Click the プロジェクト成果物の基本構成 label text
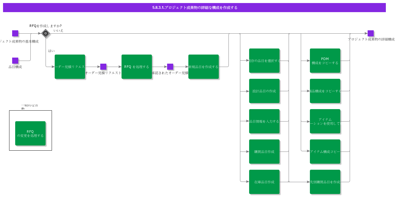398x197 pixels. point(19,42)
